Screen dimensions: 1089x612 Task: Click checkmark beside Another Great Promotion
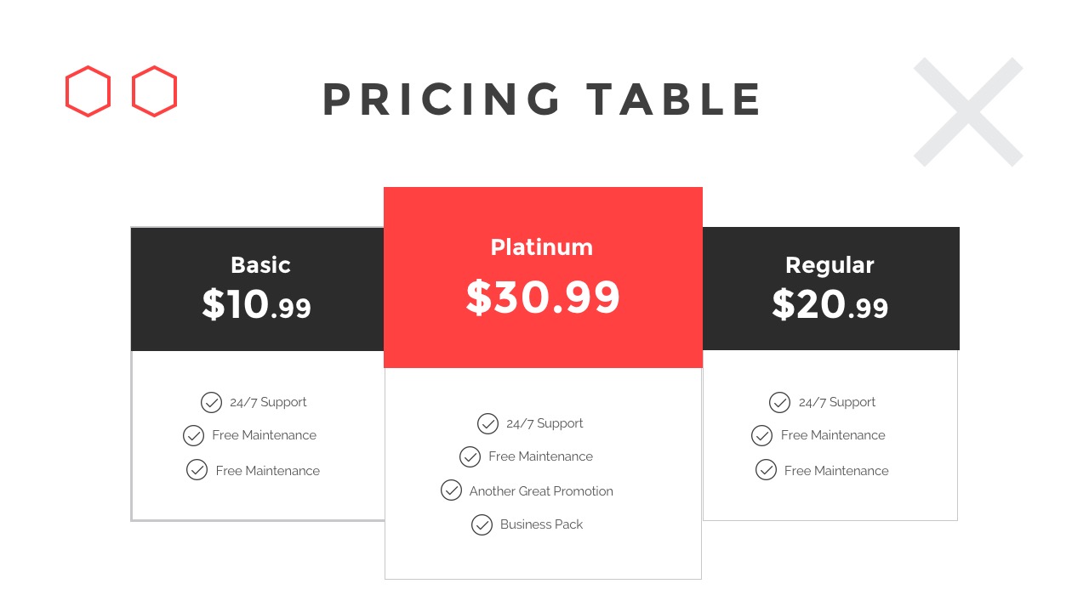[x=451, y=490]
